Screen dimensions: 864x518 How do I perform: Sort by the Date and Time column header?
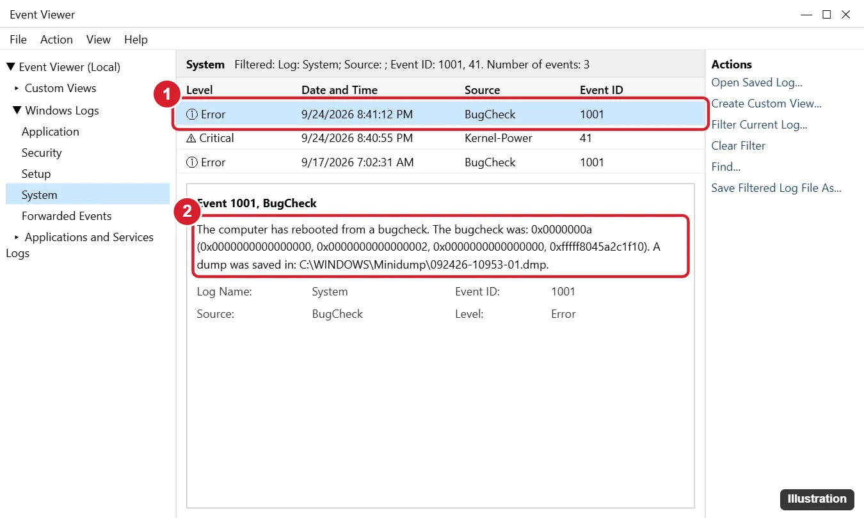(x=340, y=90)
